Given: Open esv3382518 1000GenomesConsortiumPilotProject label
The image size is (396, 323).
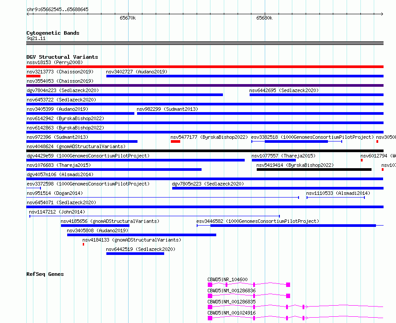Looking at the screenshot, I should click(x=312, y=137).
